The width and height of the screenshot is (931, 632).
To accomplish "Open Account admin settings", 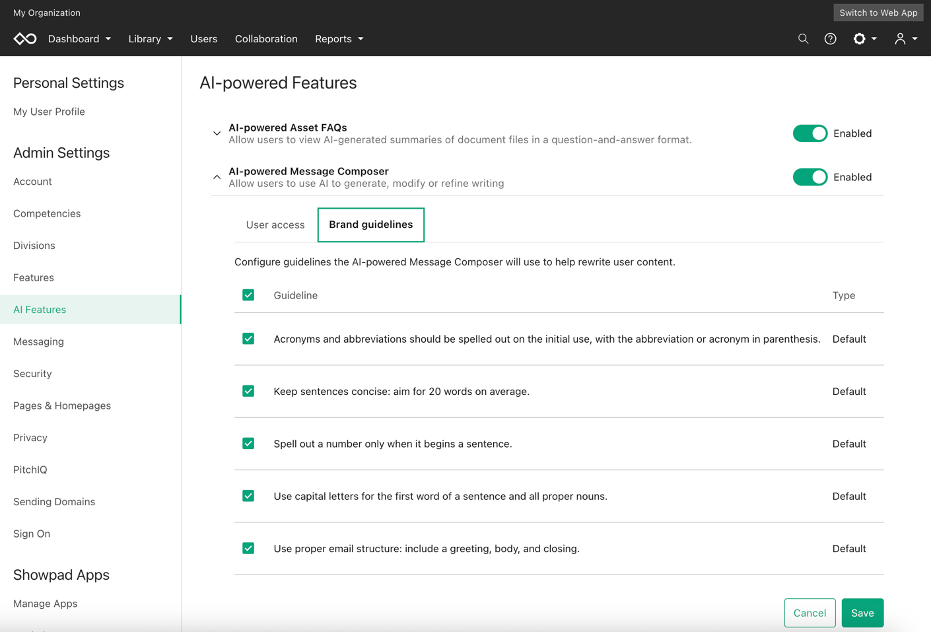I will pos(32,182).
